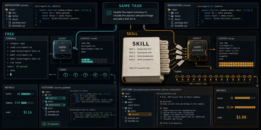This screenshot has height=130, width=261.
Task: Select the REVIEW tab on the skill book
Action: [165, 66]
